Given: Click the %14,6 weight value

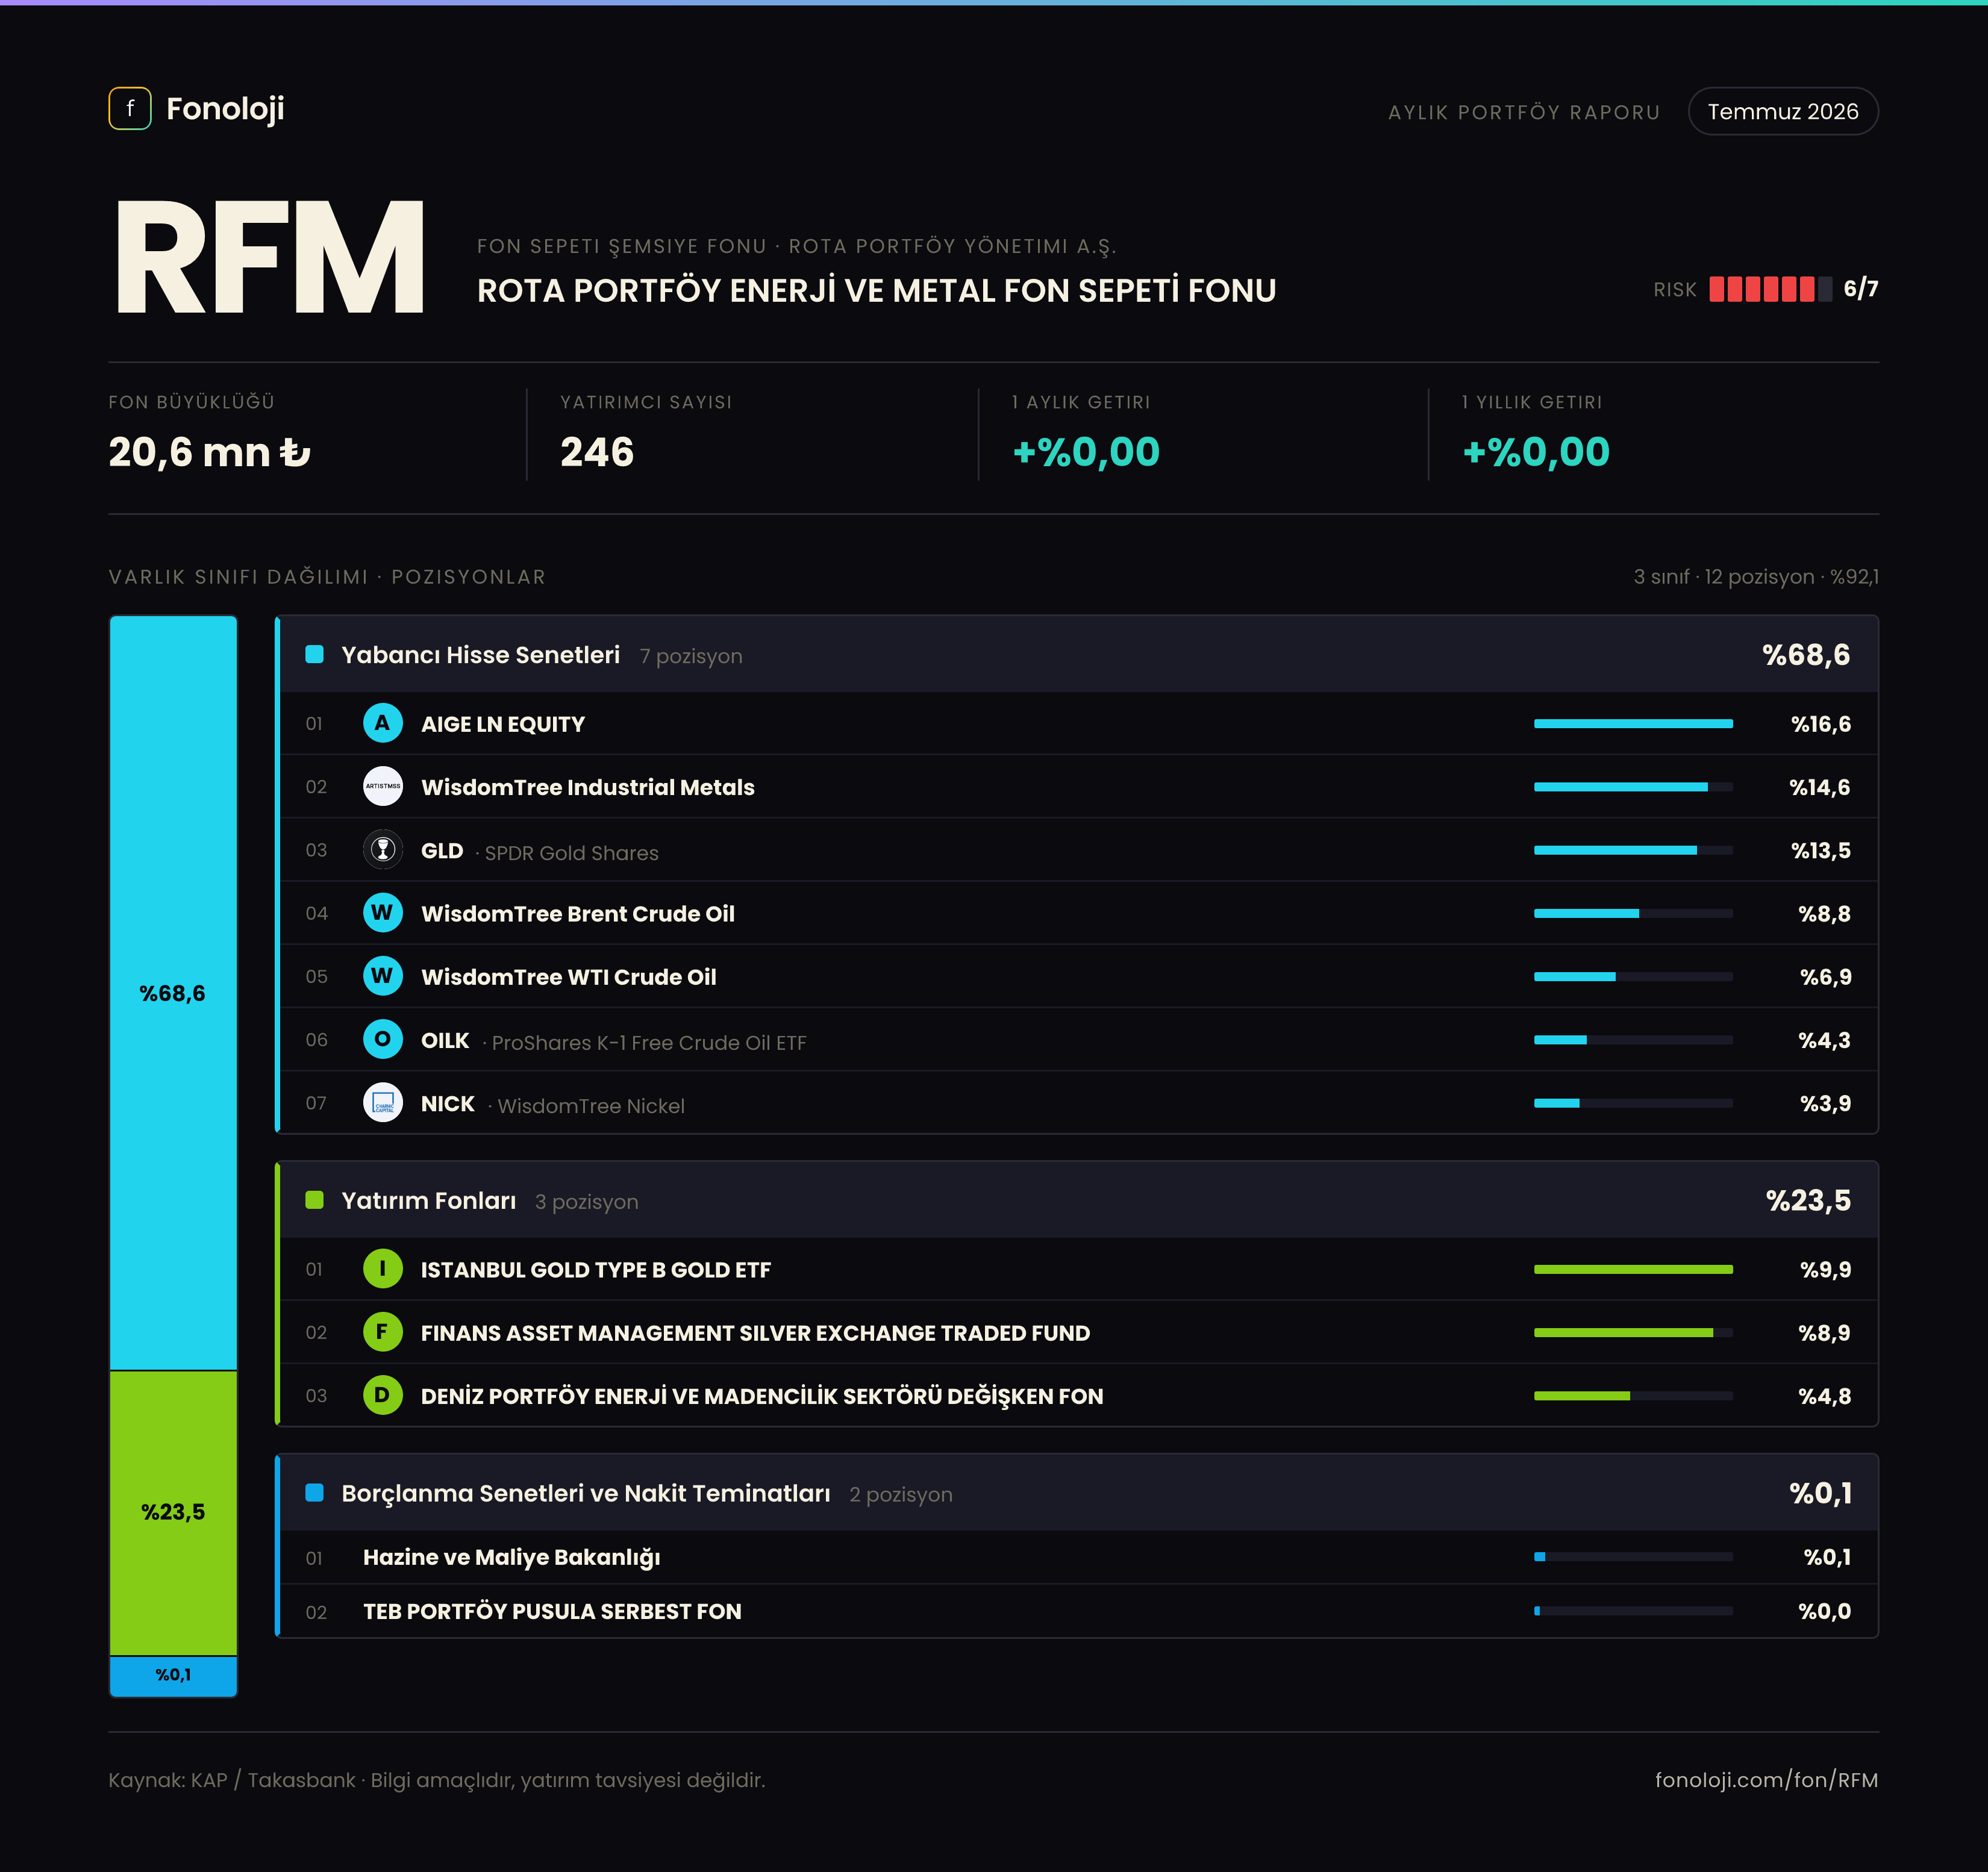Looking at the screenshot, I should pos(1819,787).
